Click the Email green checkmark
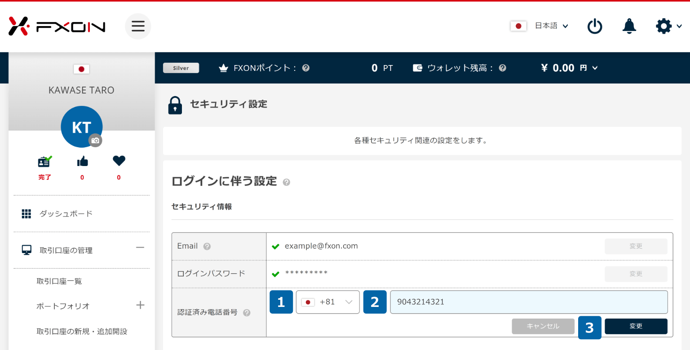Screen dimensions: 690x350 coord(275,246)
